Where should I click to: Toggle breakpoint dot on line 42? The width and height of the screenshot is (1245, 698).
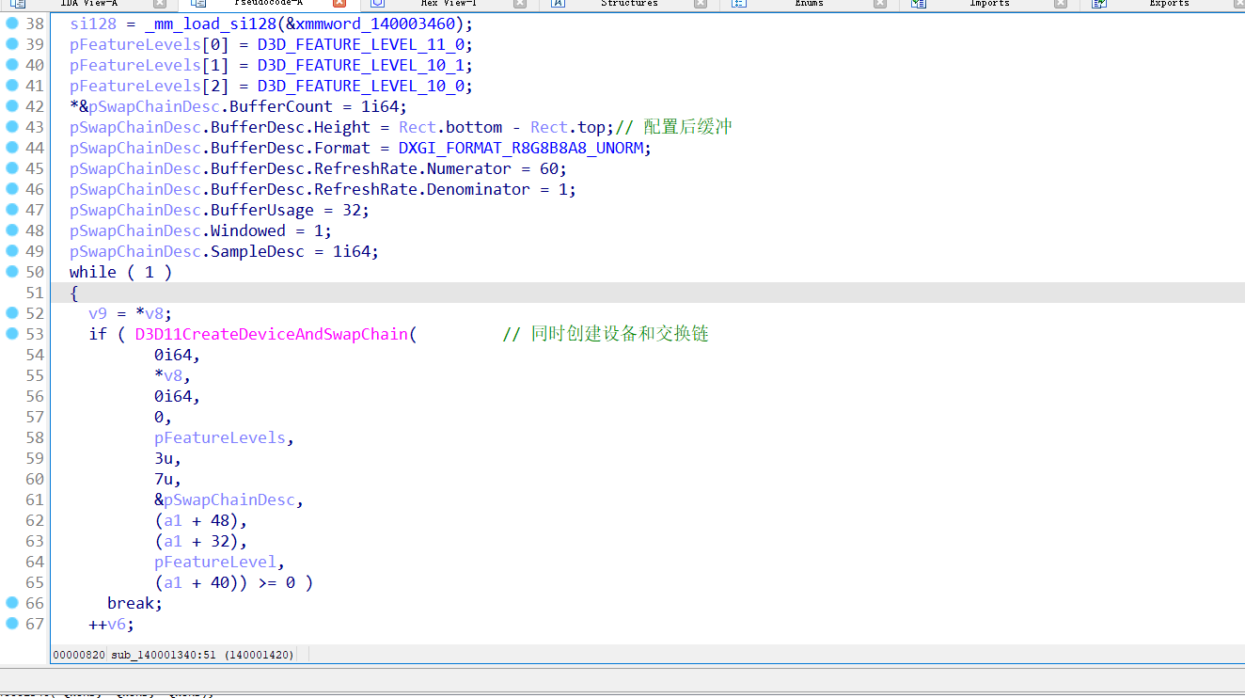[11, 106]
